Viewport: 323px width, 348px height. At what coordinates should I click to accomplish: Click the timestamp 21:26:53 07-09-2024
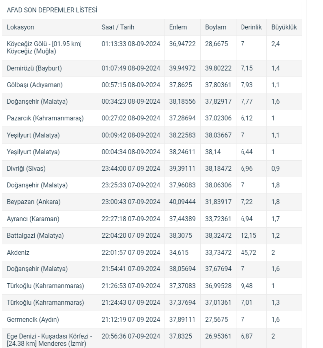click(x=131, y=286)
